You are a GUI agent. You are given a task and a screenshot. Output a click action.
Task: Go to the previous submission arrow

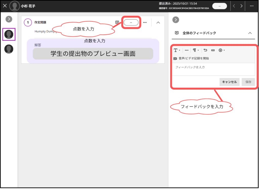[x=234, y=6]
